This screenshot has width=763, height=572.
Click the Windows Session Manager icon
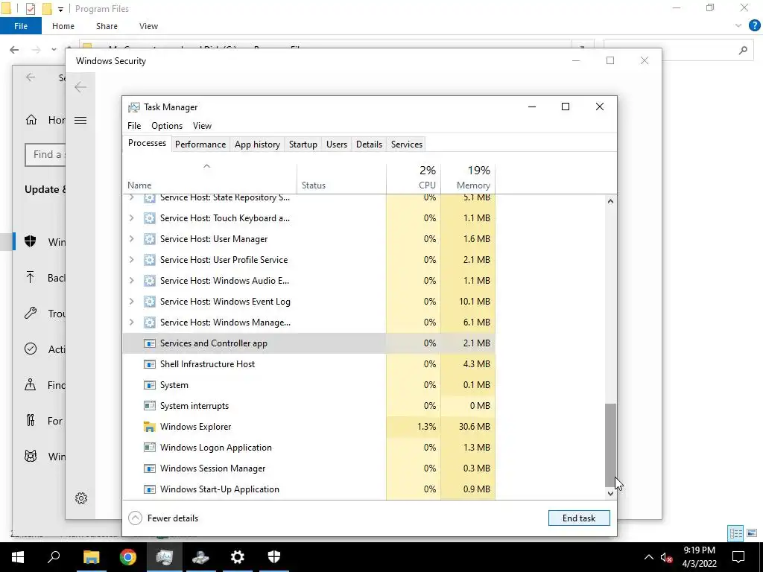click(149, 468)
